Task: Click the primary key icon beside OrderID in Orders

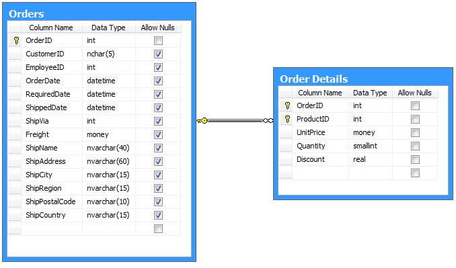Action: pos(17,40)
